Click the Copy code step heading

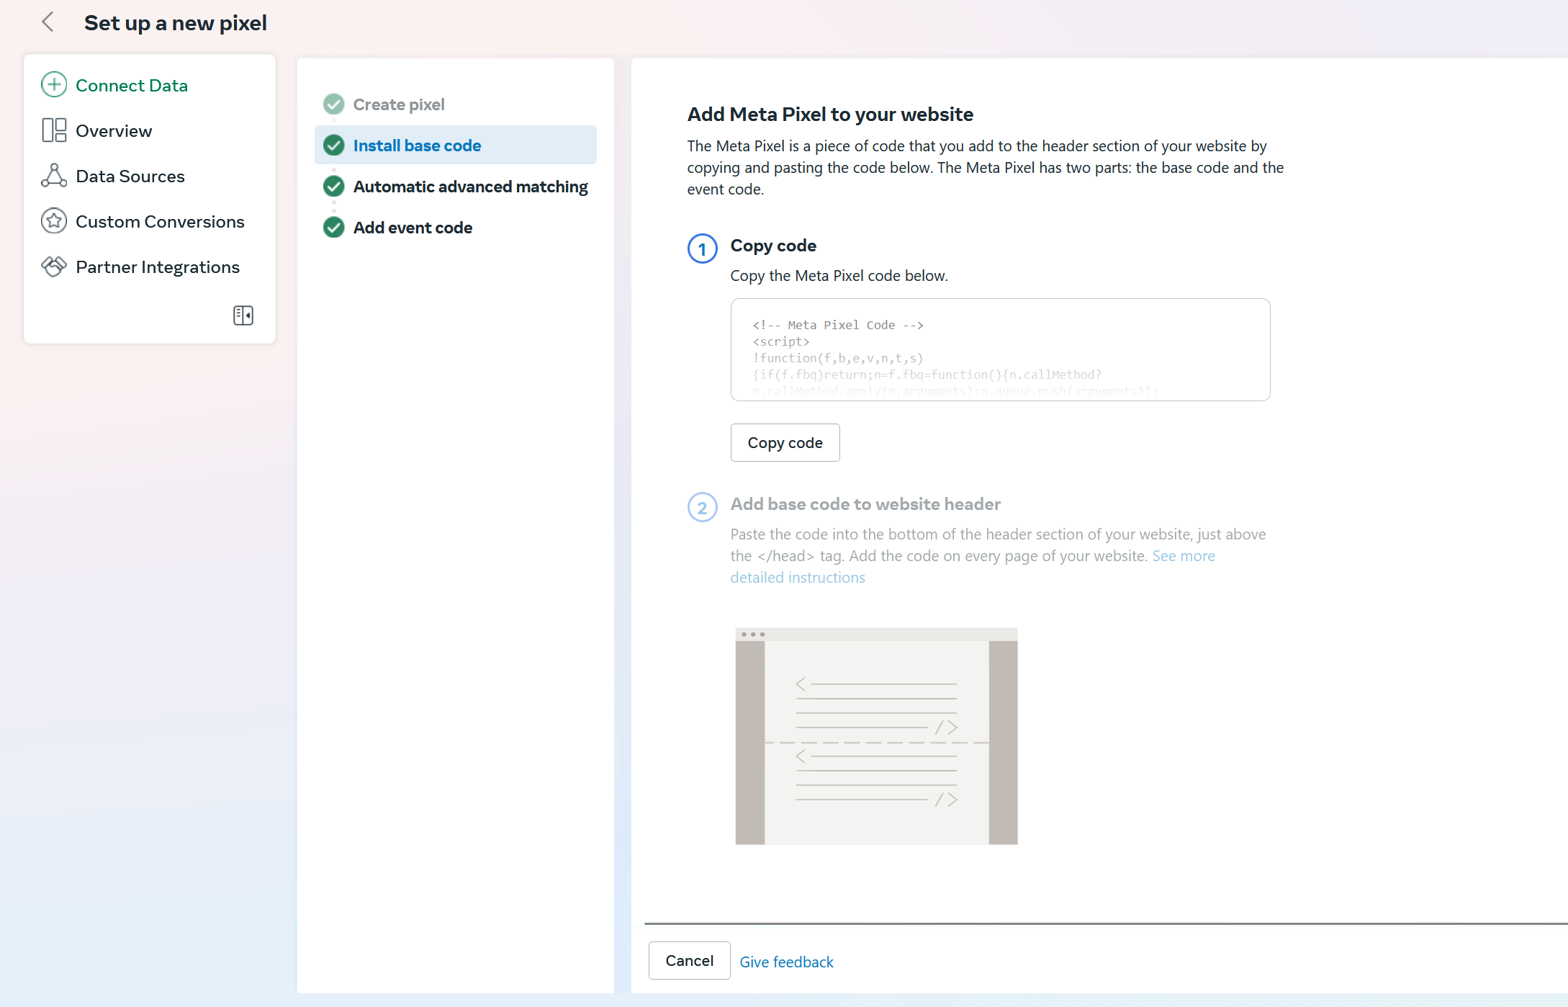tap(773, 246)
